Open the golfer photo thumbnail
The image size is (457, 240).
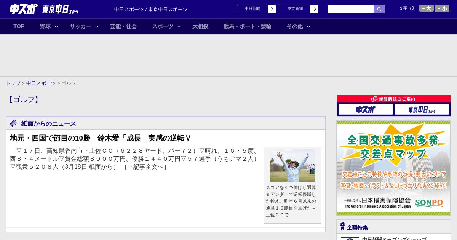[x=292, y=166]
